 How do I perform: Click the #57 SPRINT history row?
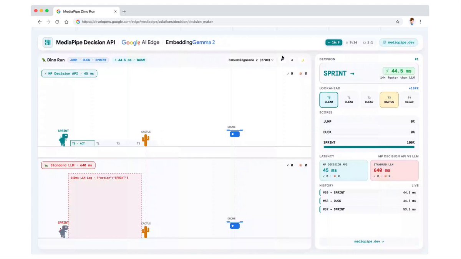(x=369, y=209)
